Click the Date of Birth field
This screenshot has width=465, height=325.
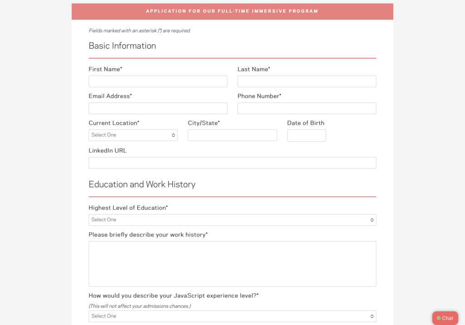click(307, 135)
